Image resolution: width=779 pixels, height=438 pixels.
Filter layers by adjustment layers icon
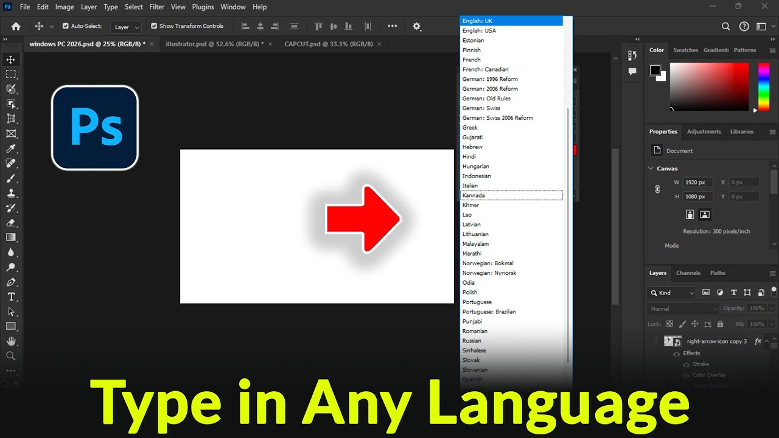720,293
